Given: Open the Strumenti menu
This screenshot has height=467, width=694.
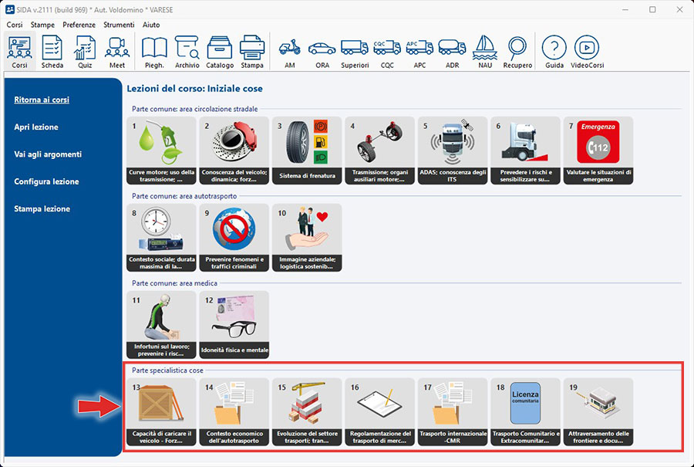Looking at the screenshot, I should click(120, 25).
